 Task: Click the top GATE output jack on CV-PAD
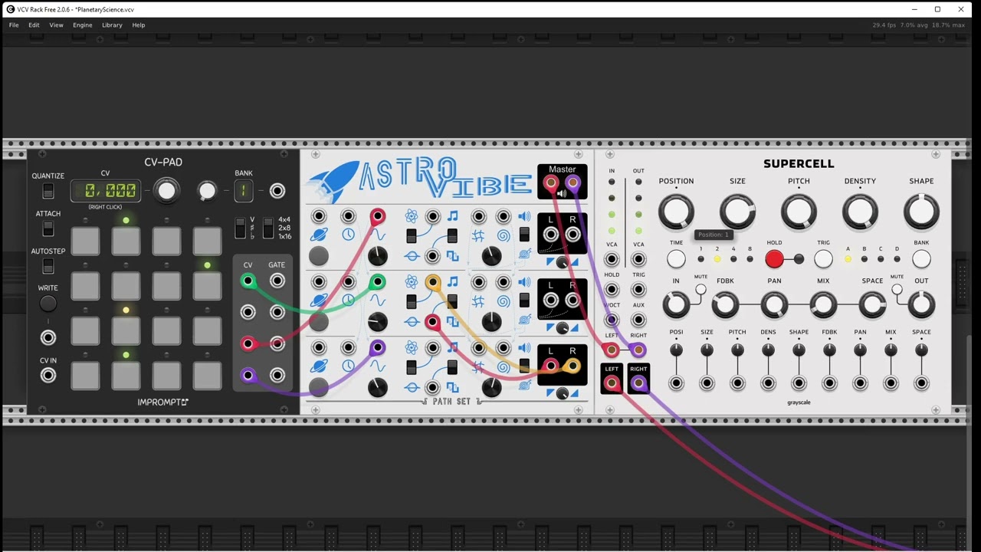(277, 281)
